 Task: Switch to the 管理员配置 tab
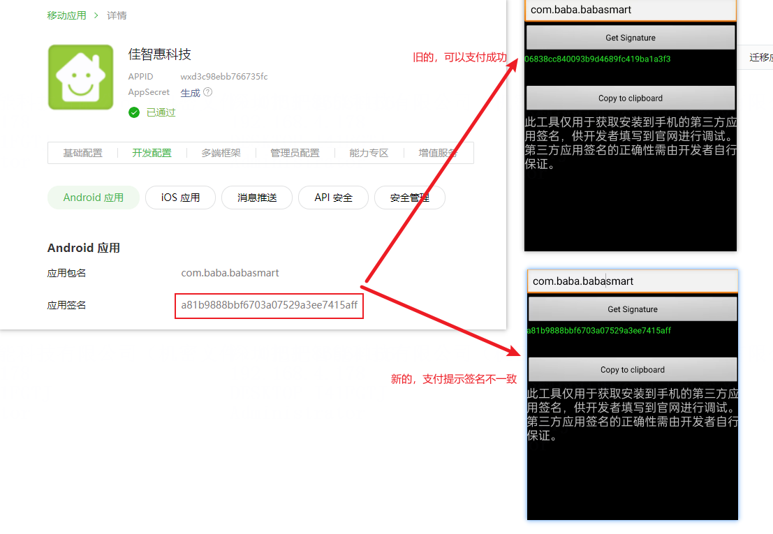(x=295, y=153)
